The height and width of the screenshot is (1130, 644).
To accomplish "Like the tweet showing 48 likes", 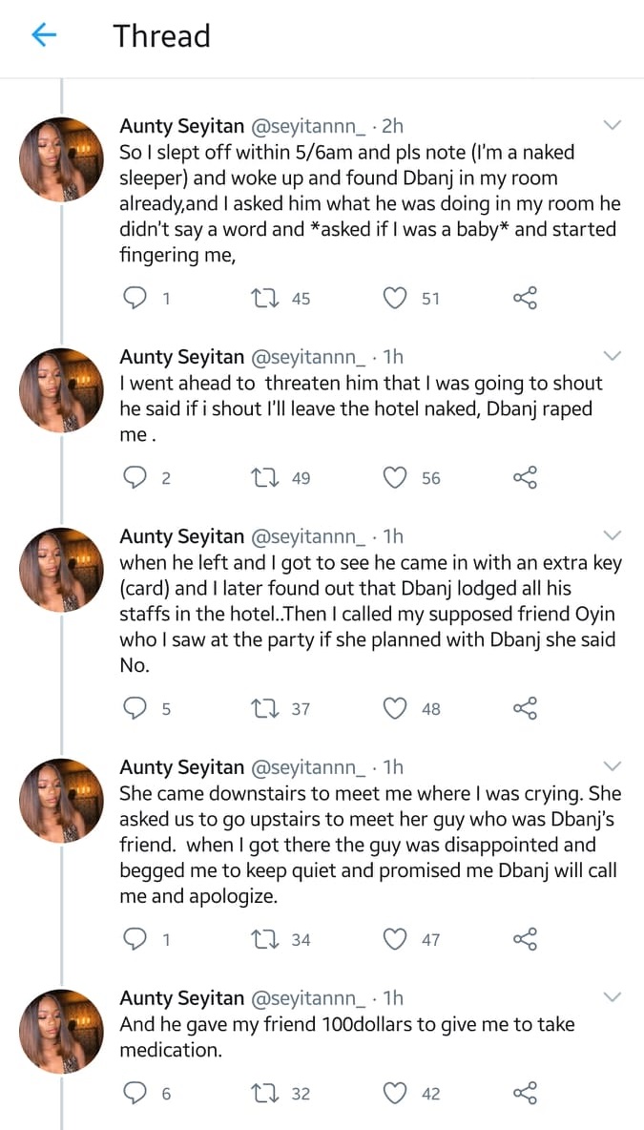I will click(x=395, y=708).
